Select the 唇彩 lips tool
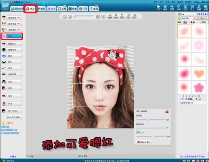This screenshot has height=162, width=209. click(x=12, y=96)
